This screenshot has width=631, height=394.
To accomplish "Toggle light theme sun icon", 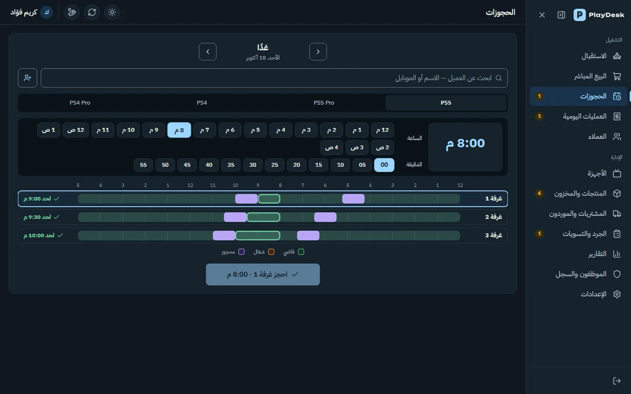I will (x=112, y=12).
